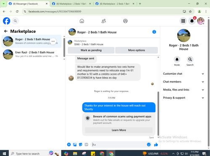Open the Chrome profile avatar icon
The height and width of the screenshot is (156, 210).
[x=199, y=11]
